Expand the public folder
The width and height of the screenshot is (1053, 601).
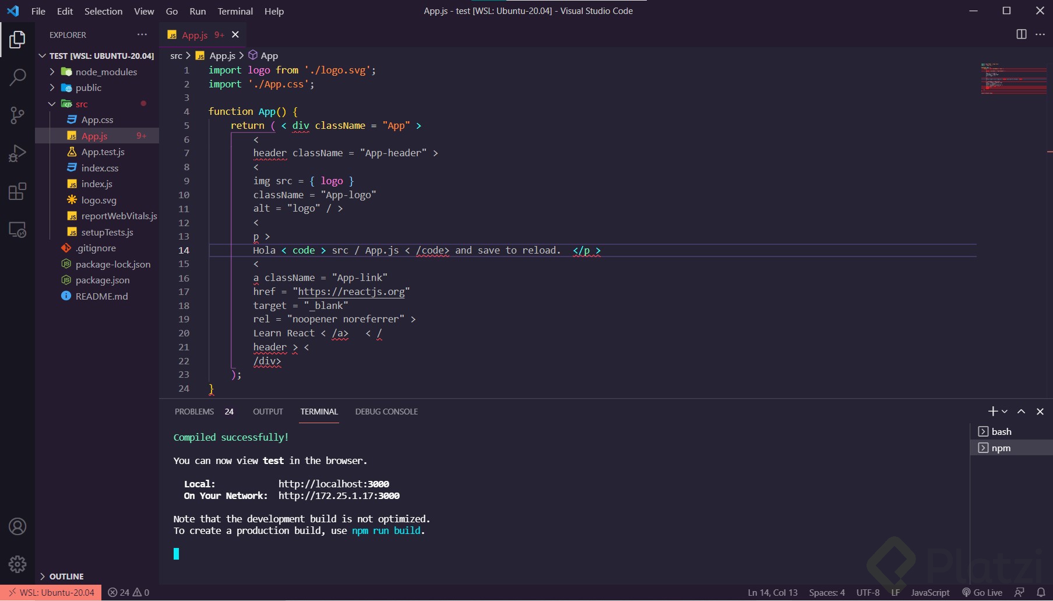97,88
